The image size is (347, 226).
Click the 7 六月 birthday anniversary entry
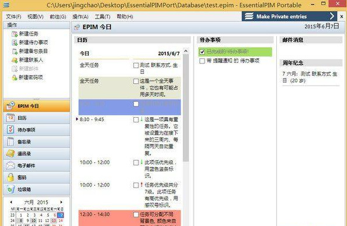(x=310, y=77)
